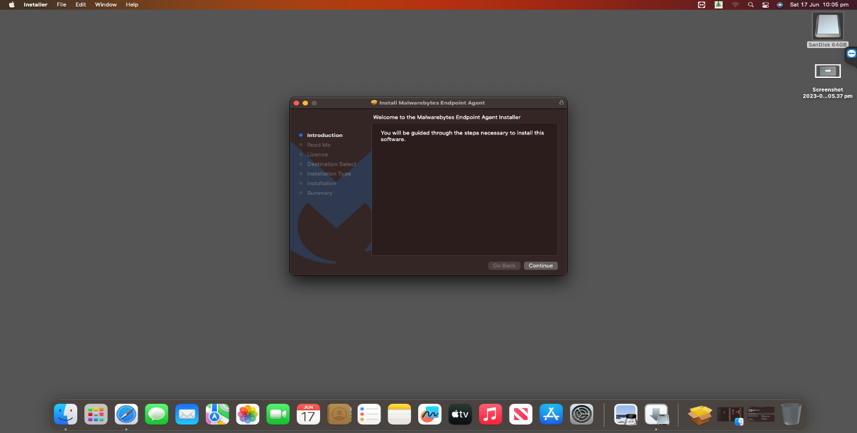Click the Licence step label
Image resolution: width=857 pixels, height=433 pixels.
(317, 155)
